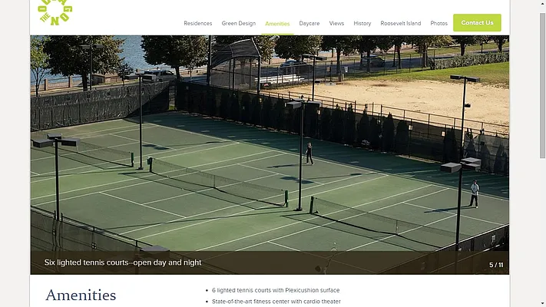The image size is (546, 307).
Task: Click the page scrollbar thumb
Action: click(x=542, y=85)
